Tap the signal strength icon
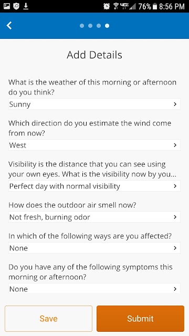 [133, 6]
